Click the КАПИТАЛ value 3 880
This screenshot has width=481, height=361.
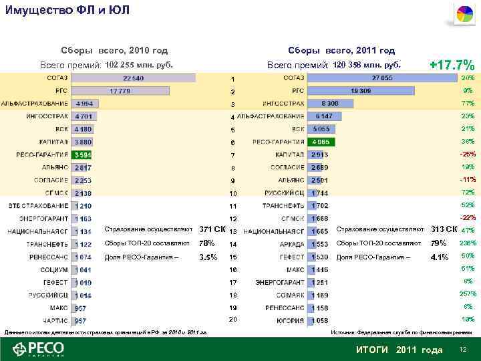[x=83, y=142]
